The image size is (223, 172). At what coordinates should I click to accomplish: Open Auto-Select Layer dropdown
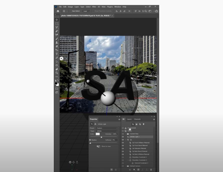pos(86,11)
